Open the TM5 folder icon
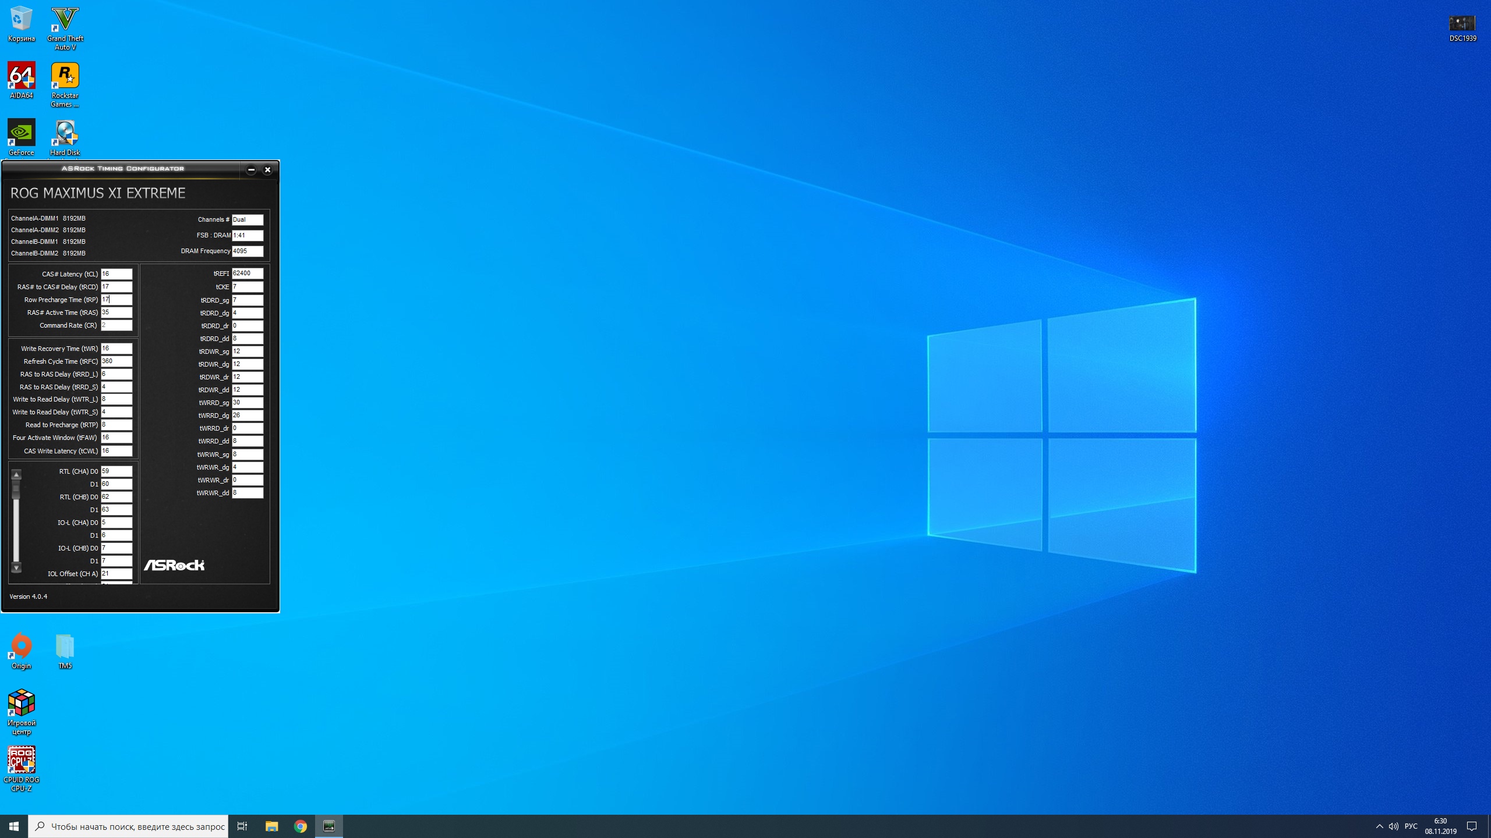Screen dimensions: 1491x838 pos(65,647)
